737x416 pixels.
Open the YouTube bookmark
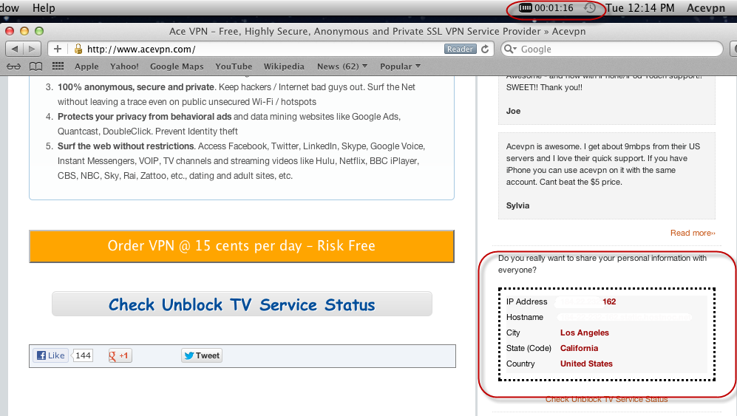tap(234, 67)
